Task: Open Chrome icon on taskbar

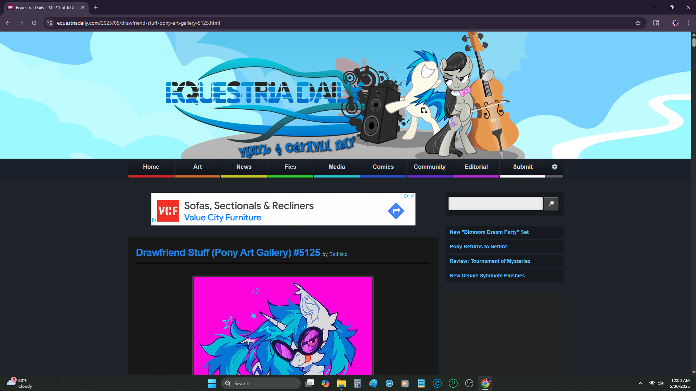Action: [485, 383]
